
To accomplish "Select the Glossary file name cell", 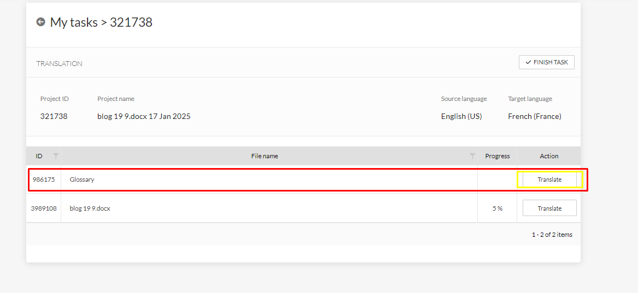I will 82,180.
